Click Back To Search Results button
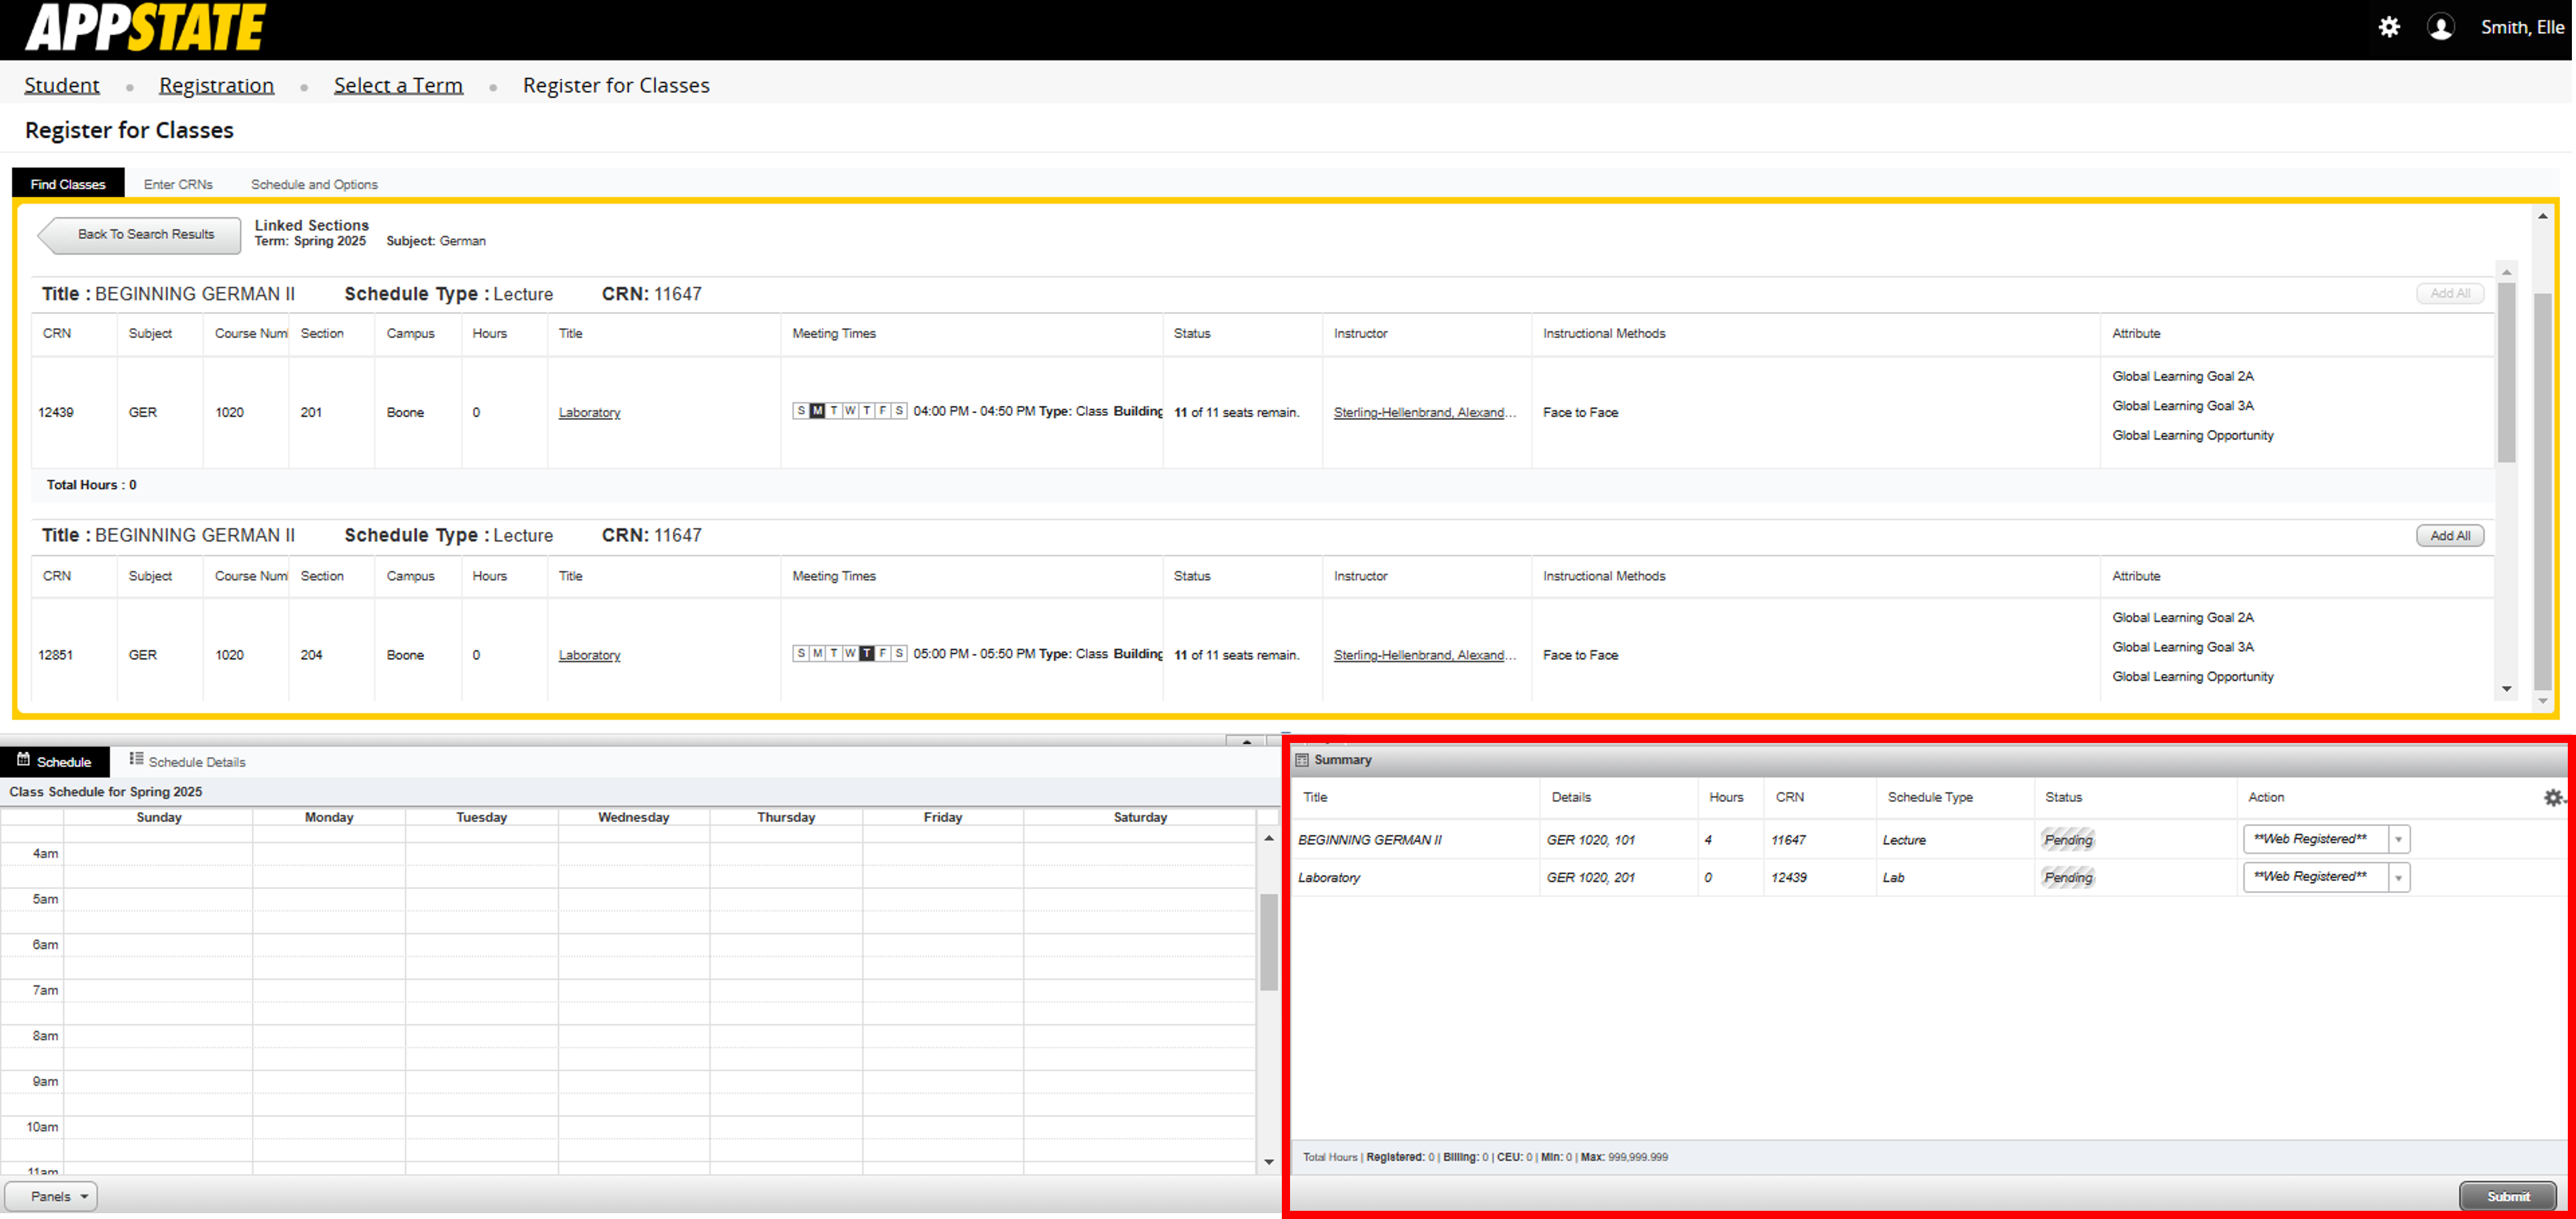 [x=140, y=235]
